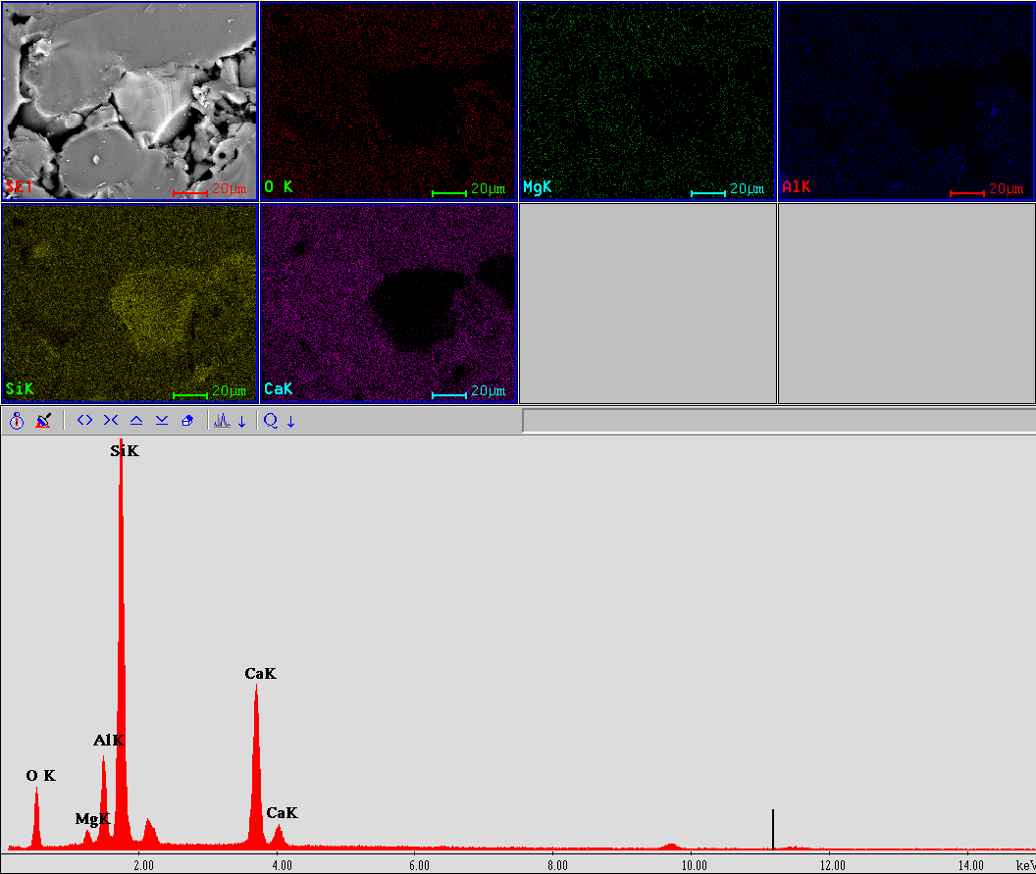Image resolution: width=1036 pixels, height=874 pixels.
Task: Click the SiK peak label in spectrum
Action: (125, 451)
